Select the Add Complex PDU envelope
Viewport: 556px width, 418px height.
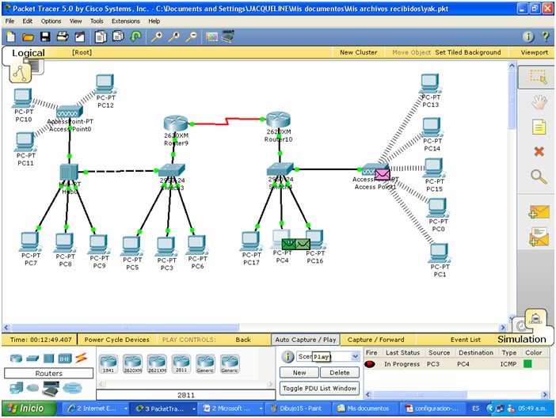click(539, 237)
